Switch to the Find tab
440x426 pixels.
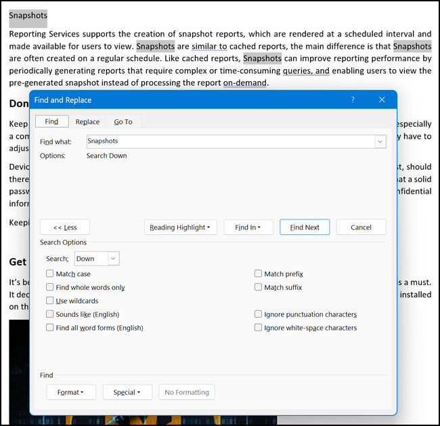[51, 121]
